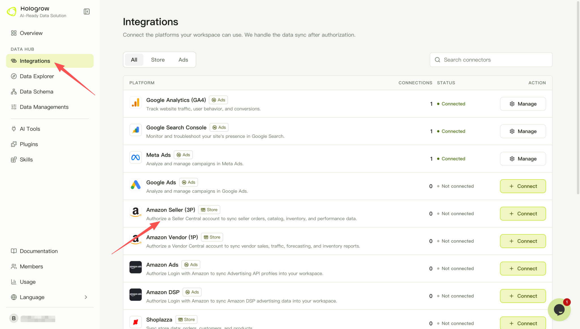Click the Language globe icon

click(14, 297)
